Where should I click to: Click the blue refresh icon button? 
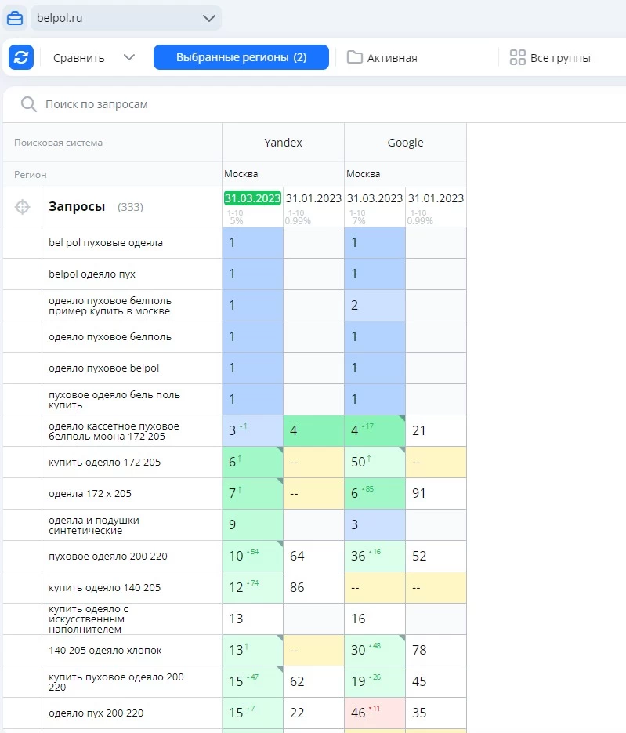[21, 57]
